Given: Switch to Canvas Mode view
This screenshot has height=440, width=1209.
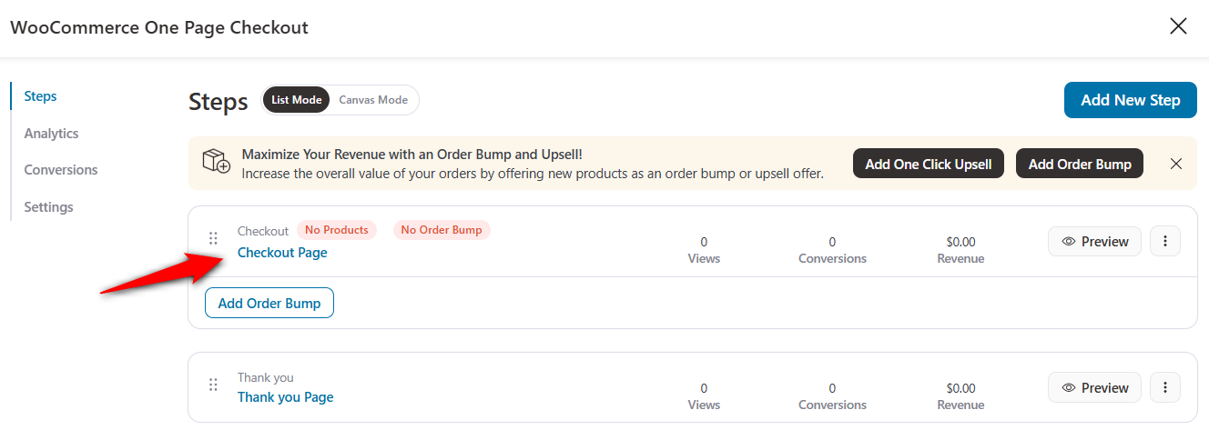Looking at the screenshot, I should pyautogui.click(x=373, y=100).
